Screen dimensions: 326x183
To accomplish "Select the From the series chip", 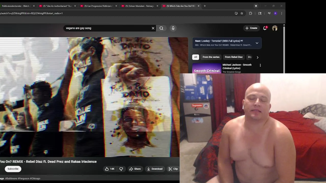I will pos(211,57).
